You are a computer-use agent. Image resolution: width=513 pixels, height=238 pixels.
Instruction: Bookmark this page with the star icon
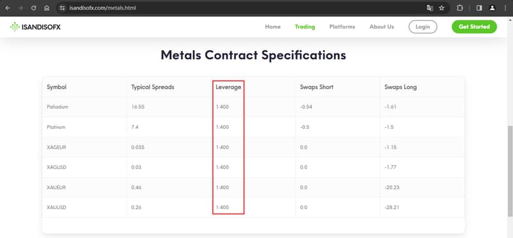[442, 8]
